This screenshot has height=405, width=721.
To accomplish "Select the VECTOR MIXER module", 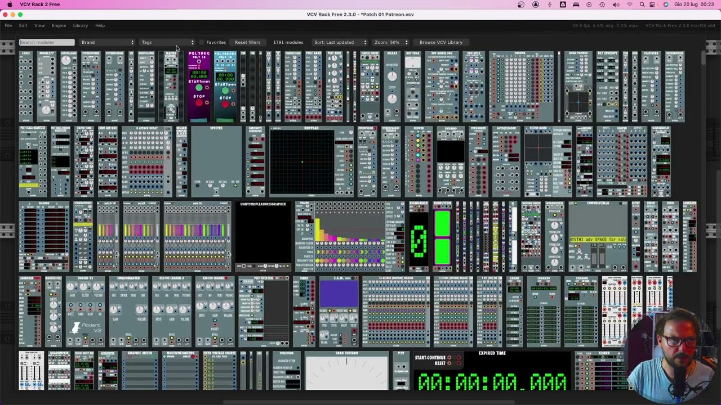I will pyautogui.click(x=548, y=161).
